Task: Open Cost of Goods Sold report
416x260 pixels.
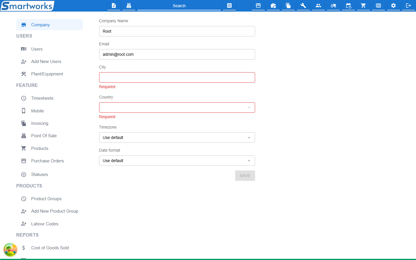Action: (x=49, y=248)
